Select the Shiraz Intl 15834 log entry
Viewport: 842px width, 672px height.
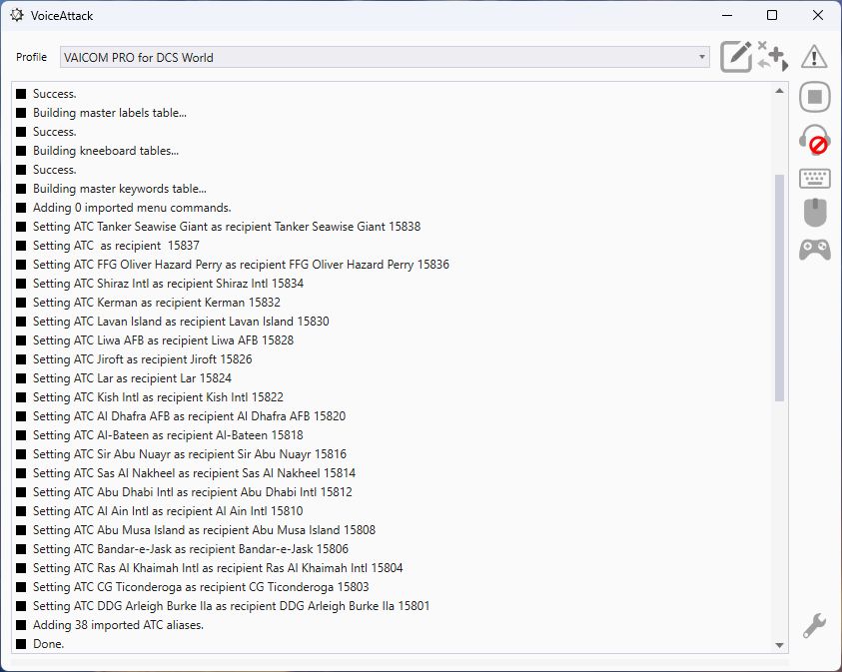pyautogui.click(x=168, y=284)
